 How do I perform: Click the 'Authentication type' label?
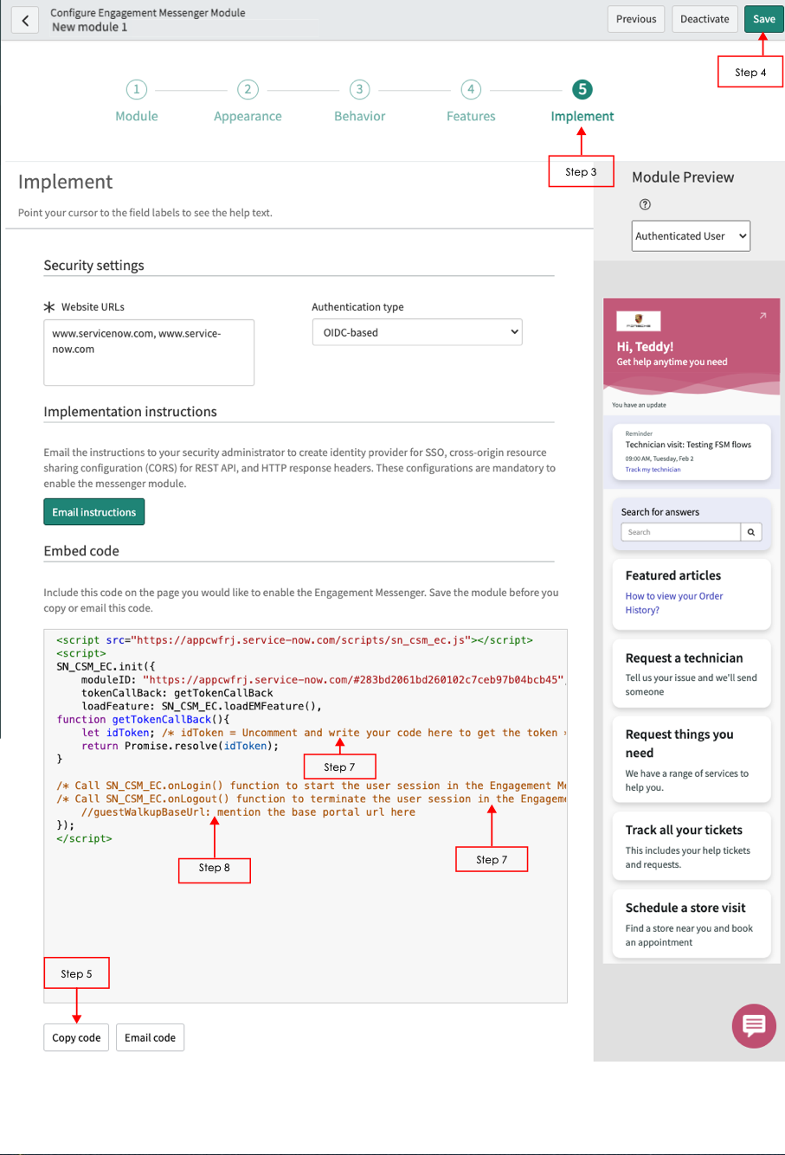tap(357, 307)
